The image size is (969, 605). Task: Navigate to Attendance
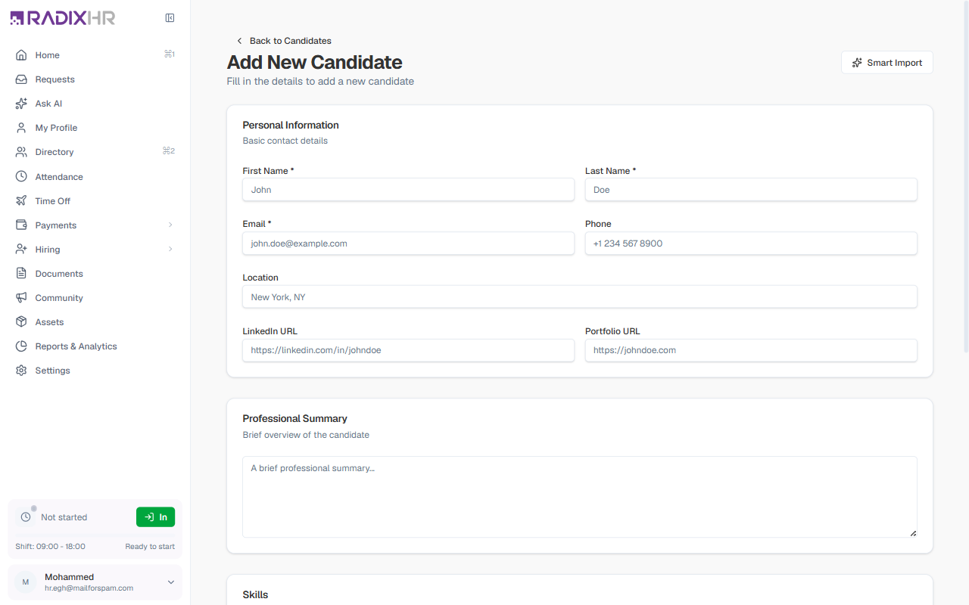point(95,176)
